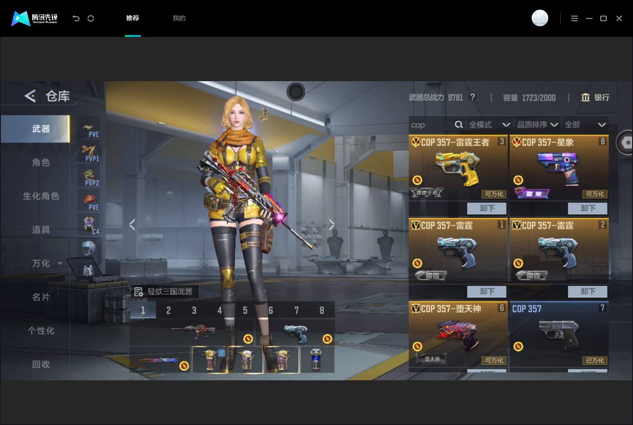Open 全模式 mode filter dropdown
Viewport: 633px width, 425px height.
pyautogui.click(x=489, y=124)
